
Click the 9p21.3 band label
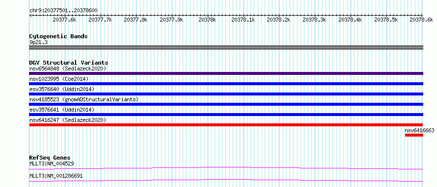tap(38, 43)
